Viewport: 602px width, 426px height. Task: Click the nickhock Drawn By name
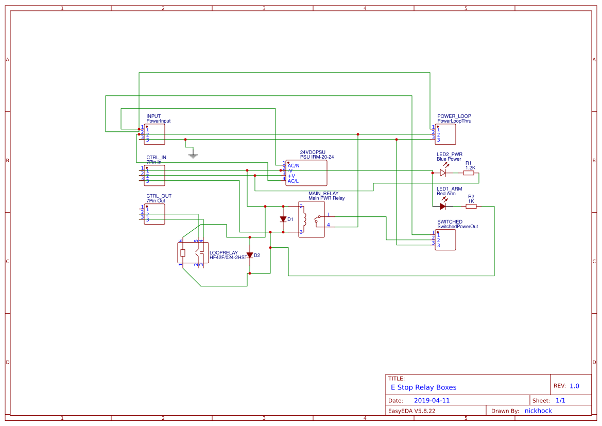point(538,411)
